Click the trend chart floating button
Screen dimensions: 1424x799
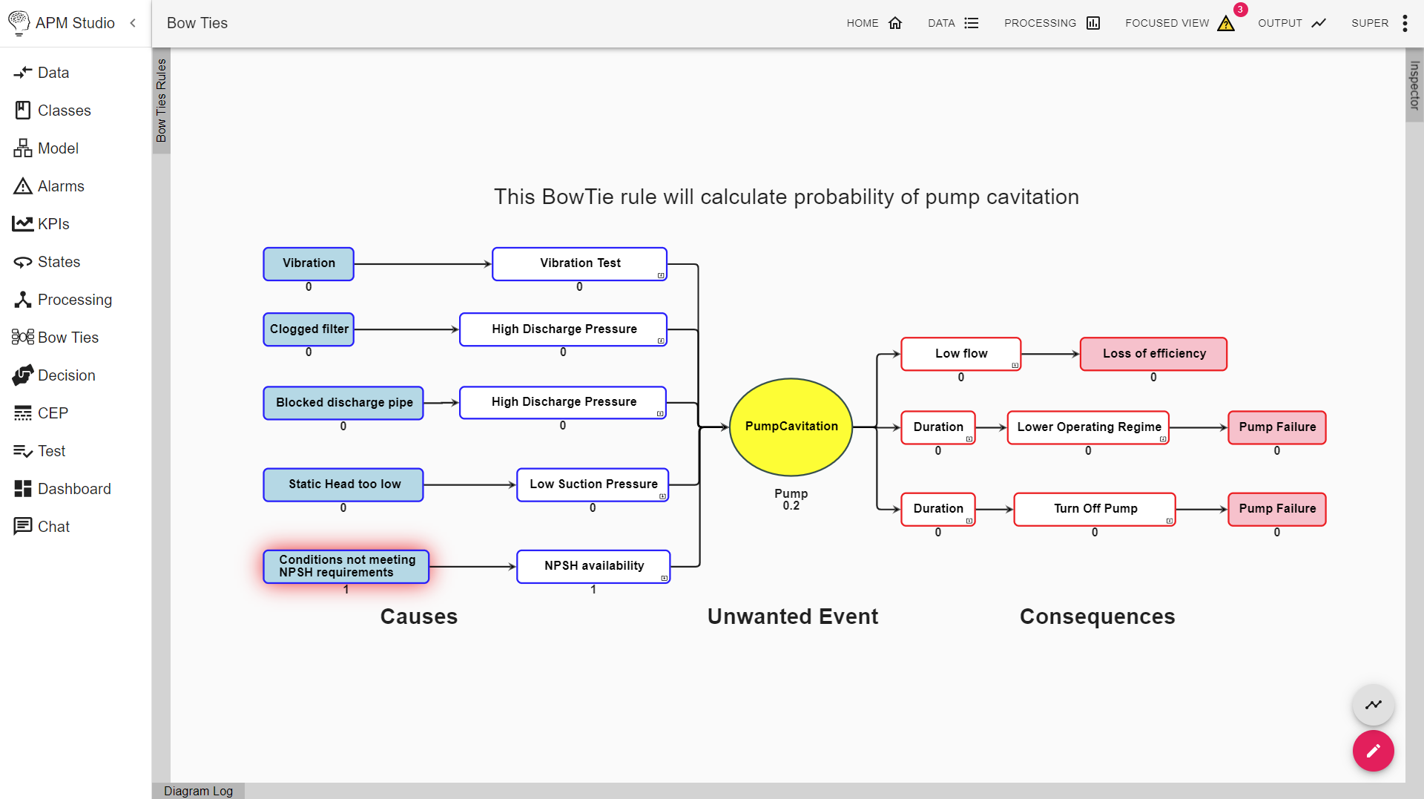tap(1373, 705)
